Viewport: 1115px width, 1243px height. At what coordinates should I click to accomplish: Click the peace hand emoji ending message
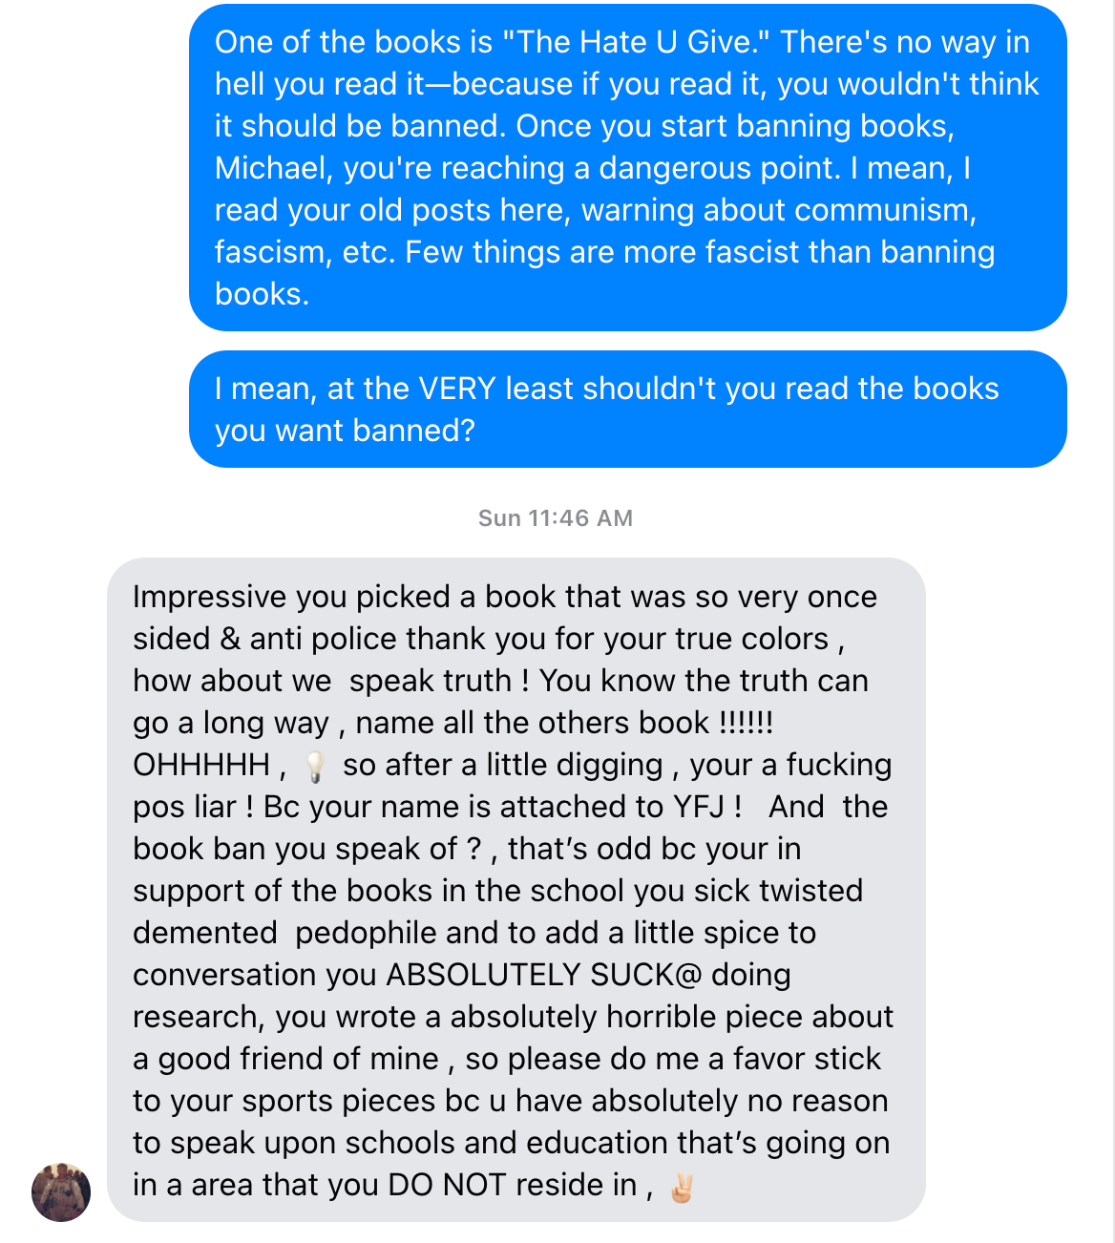(x=682, y=1186)
